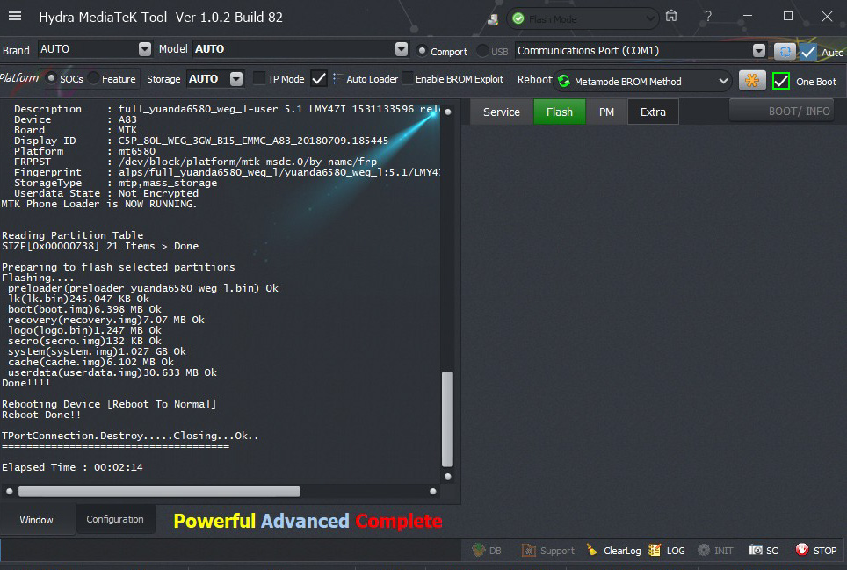The height and width of the screenshot is (570, 847).
Task: Click the computer device icon beside Flash Mode
Action: tap(493, 19)
